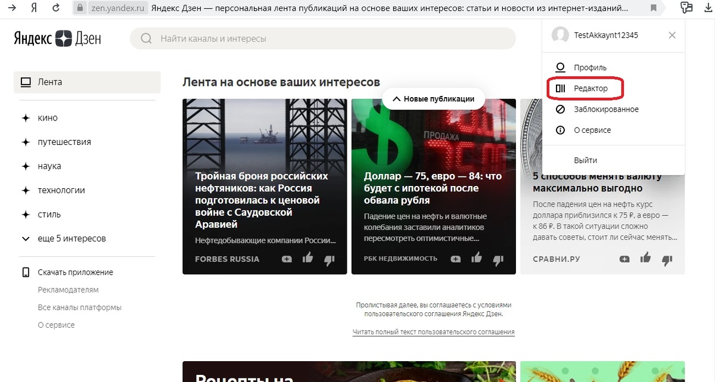Screen dimensions: 715x382
Task: Dislike the Forbes Russia card
Action: coord(329,259)
